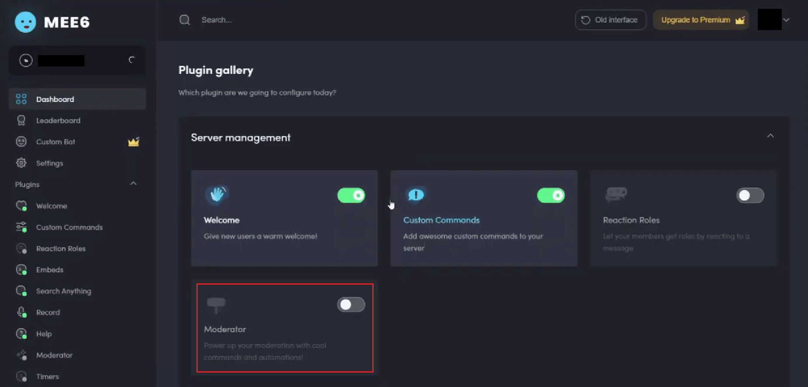Image resolution: width=808 pixels, height=387 pixels.
Task: Switch to the Old interface
Action: click(611, 20)
